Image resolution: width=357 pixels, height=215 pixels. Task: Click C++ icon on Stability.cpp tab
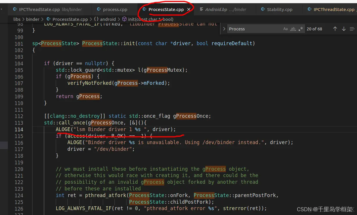click(x=263, y=9)
